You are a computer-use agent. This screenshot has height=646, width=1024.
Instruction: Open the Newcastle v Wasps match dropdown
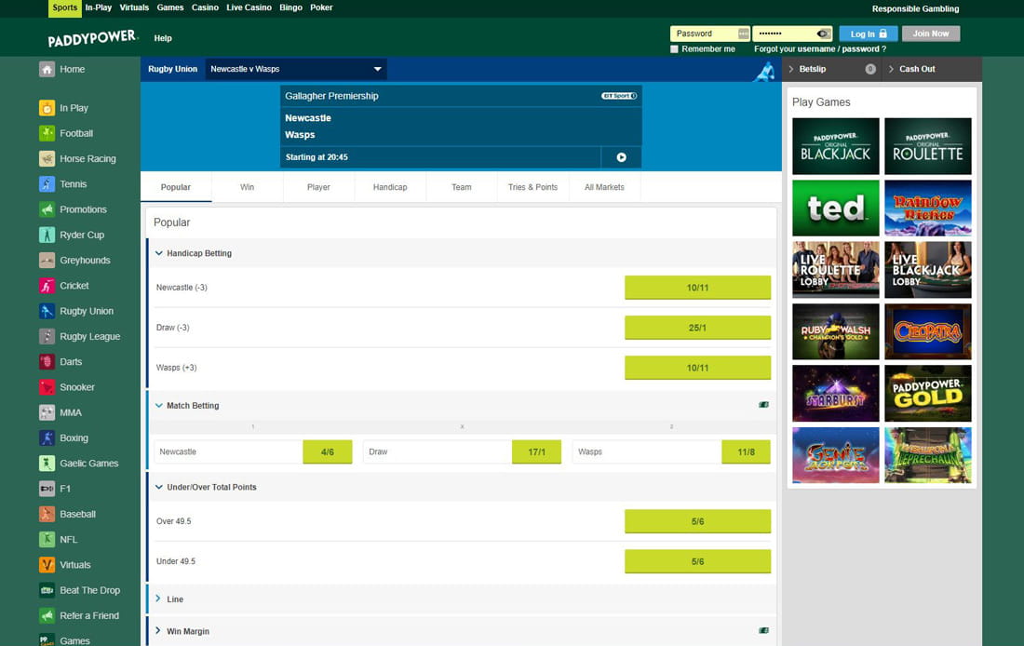(296, 69)
